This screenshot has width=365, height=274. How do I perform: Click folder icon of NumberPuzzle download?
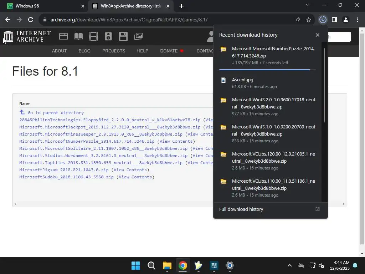(x=223, y=49)
